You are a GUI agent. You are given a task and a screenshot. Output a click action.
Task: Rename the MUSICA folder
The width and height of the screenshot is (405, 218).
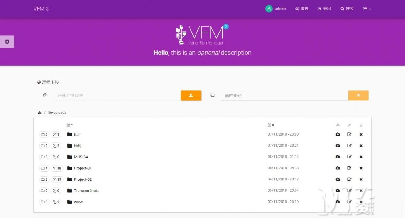(349, 157)
